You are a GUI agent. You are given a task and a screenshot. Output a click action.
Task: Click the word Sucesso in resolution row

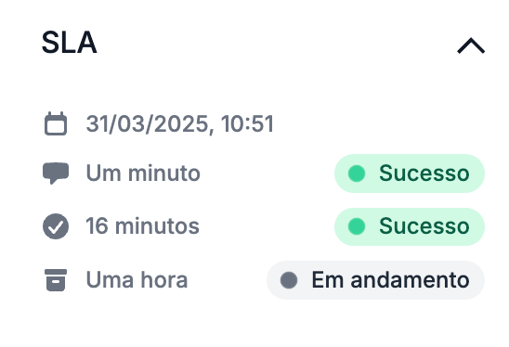click(424, 226)
